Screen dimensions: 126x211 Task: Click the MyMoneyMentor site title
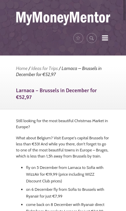63,17
